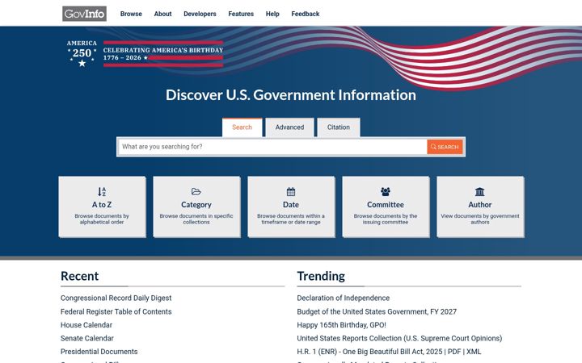Click the Date calendar icon
Image resolution: width=582 pixels, height=363 pixels.
click(x=291, y=191)
